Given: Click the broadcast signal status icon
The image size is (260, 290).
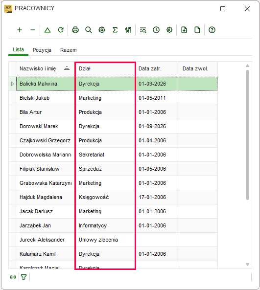Looking at the screenshot, I should point(13,277).
